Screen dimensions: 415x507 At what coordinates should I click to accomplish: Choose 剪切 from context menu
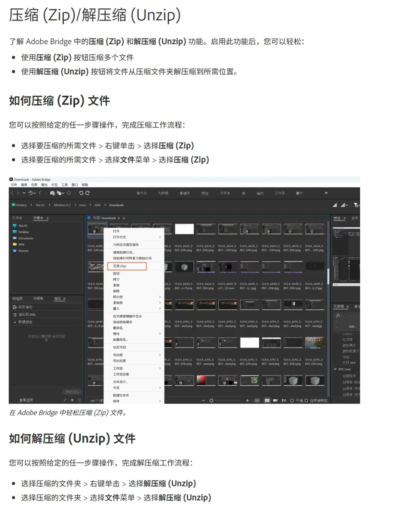click(116, 274)
